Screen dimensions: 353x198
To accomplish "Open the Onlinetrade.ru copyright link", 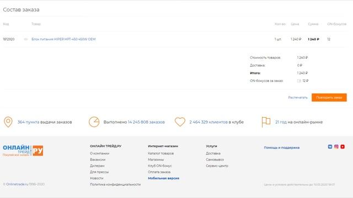I will (17, 184).
